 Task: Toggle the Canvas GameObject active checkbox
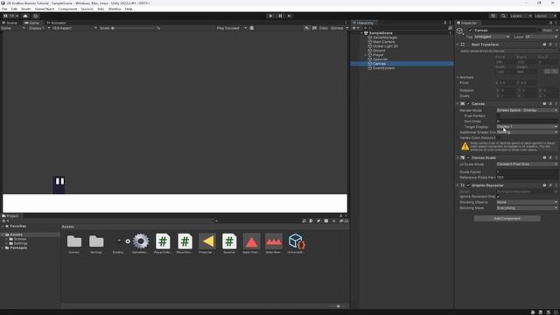(x=470, y=30)
